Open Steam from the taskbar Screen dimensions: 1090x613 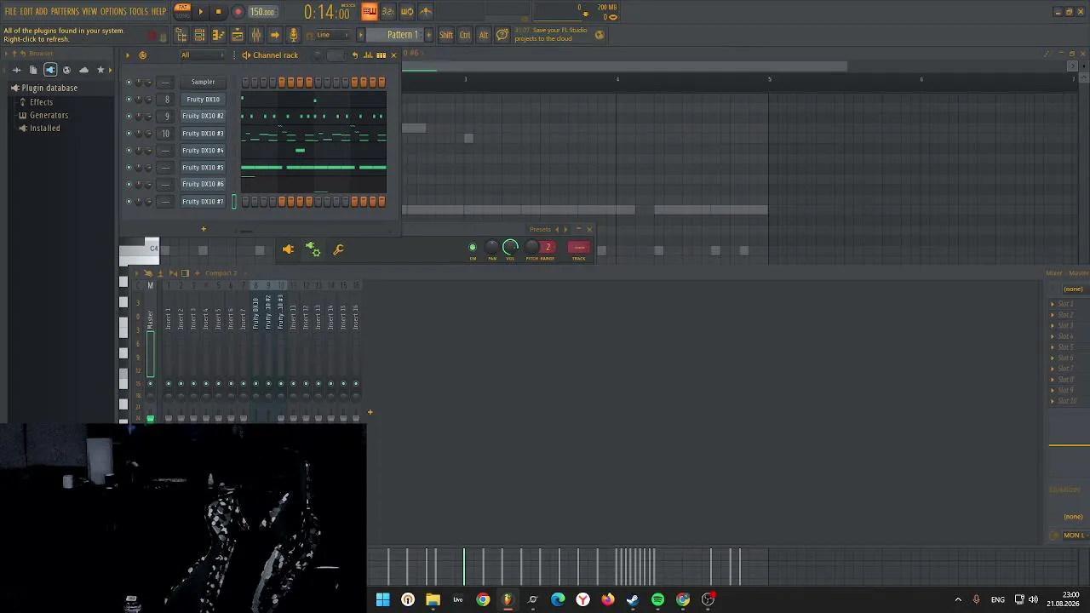point(633,599)
